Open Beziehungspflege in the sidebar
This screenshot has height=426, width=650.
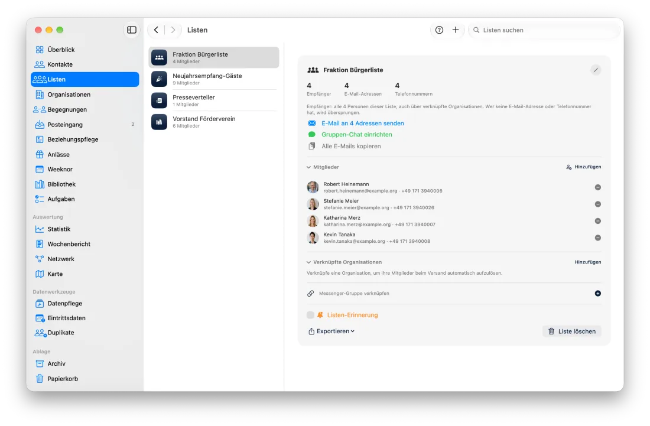coord(85,139)
